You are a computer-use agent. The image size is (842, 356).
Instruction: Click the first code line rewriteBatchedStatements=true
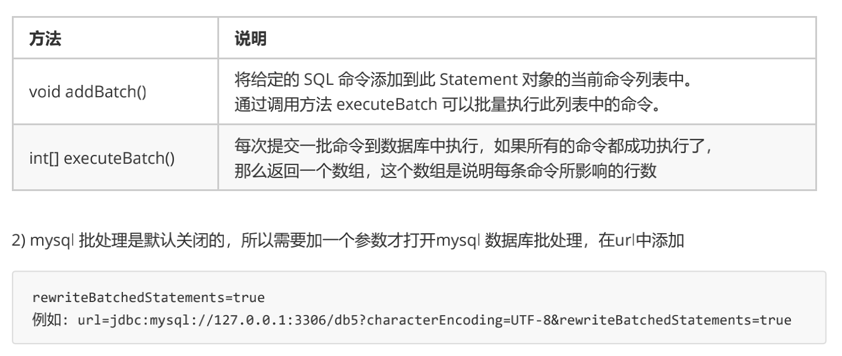[148, 297]
